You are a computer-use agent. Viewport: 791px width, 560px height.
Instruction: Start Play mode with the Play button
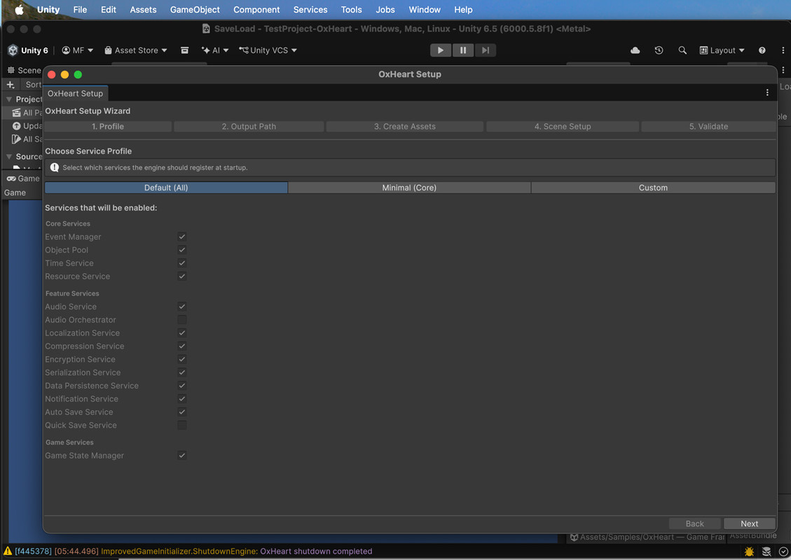click(441, 50)
